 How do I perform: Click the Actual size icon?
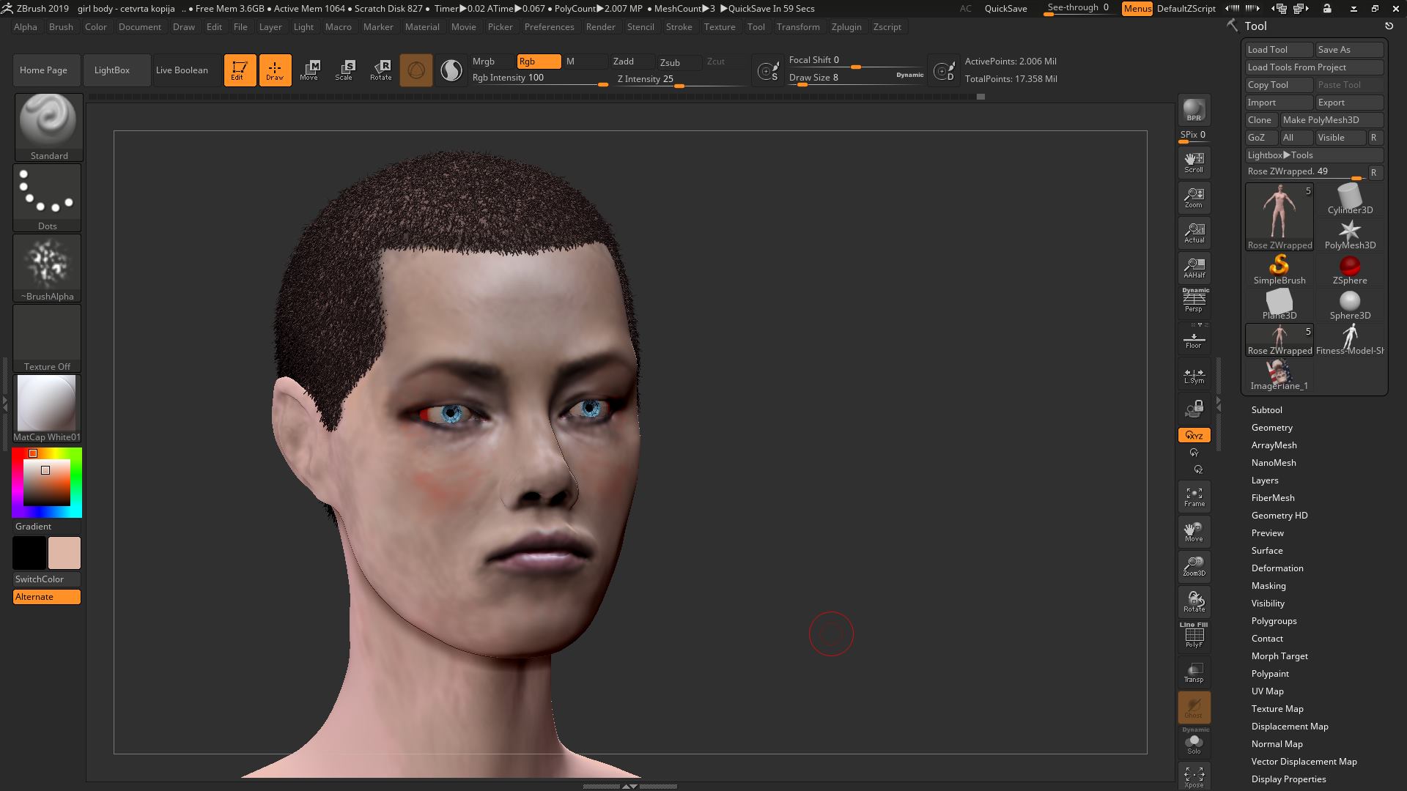point(1194,233)
